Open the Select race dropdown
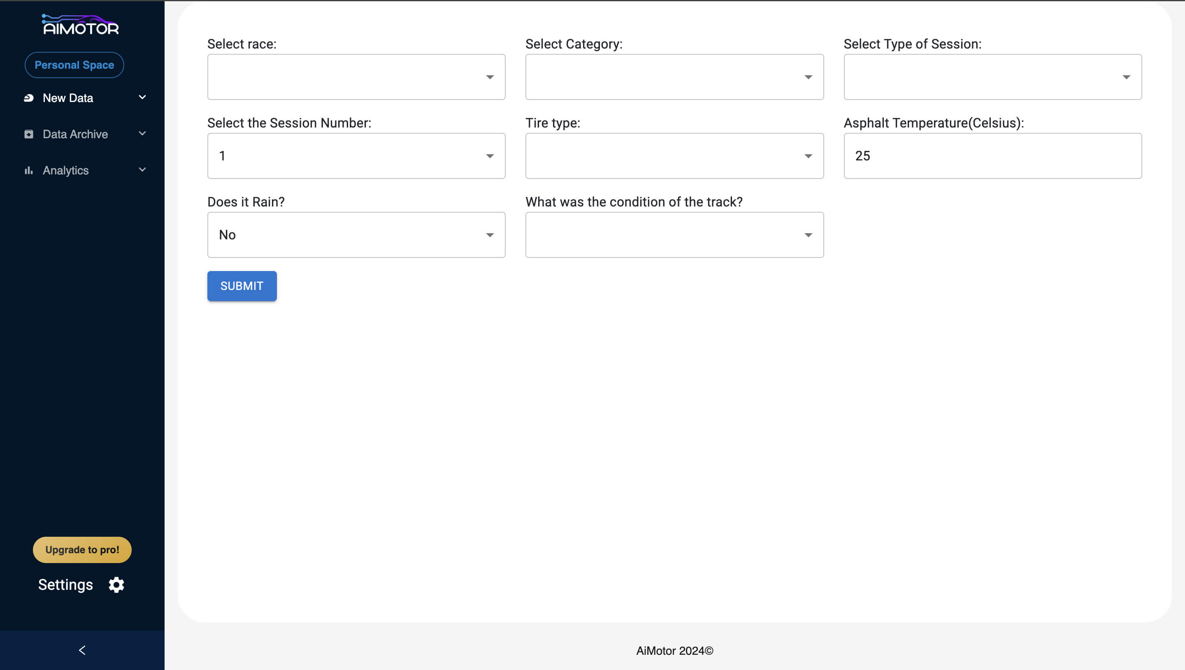This screenshot has width=1185, height=670. click(356, 77)
